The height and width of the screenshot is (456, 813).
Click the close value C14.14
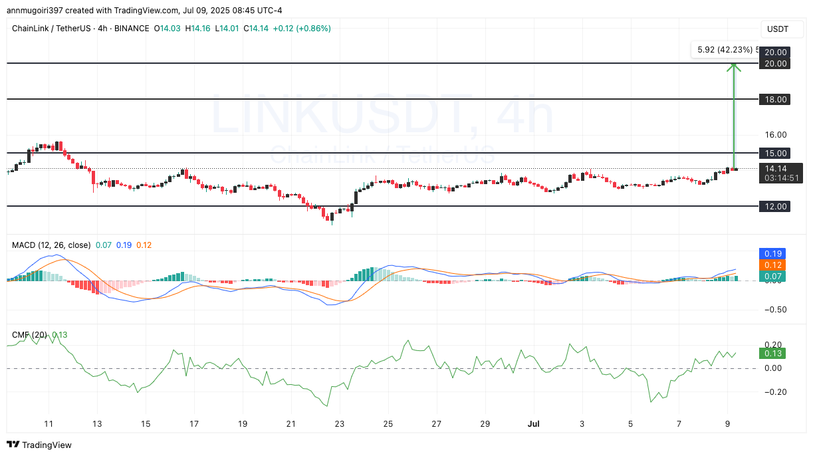[x=257, y=29]
